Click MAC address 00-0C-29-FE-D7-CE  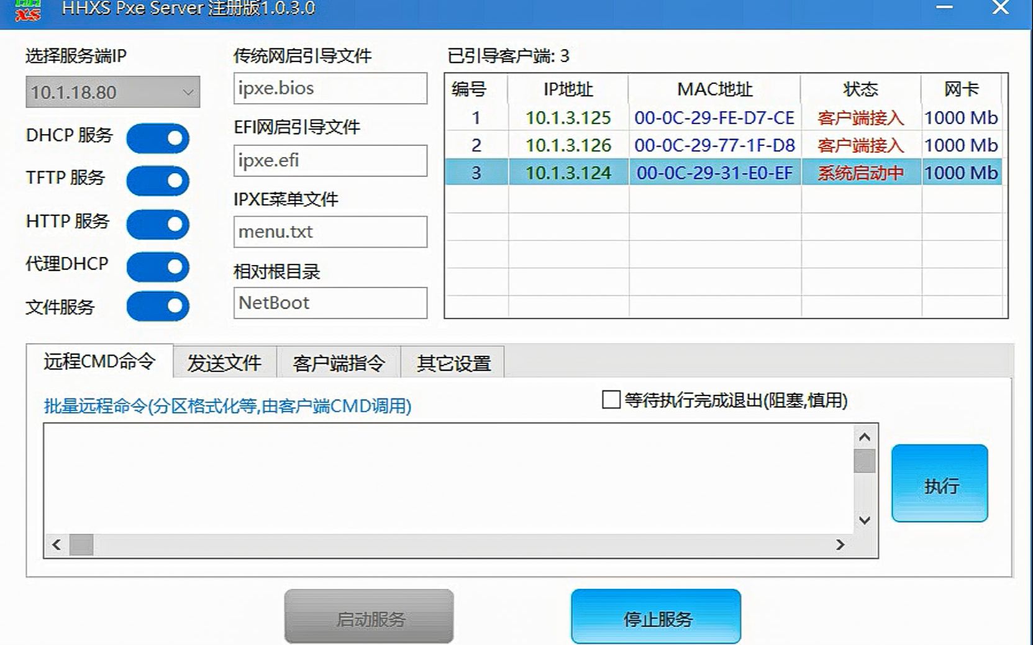tap(714, 117)
